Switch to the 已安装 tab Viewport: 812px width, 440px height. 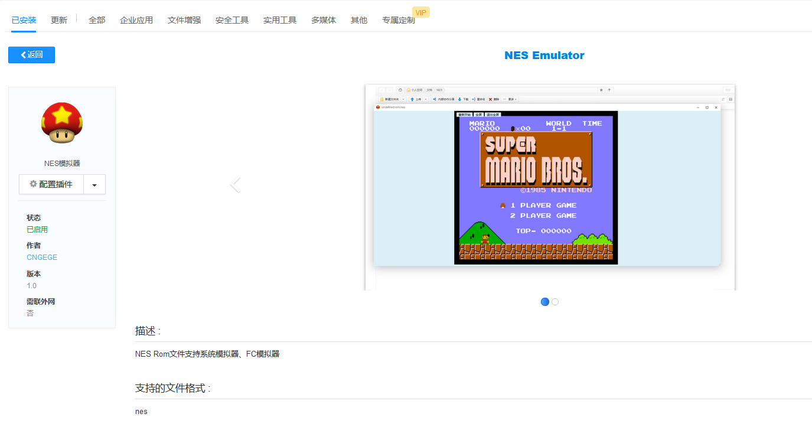tap(24, 20)
